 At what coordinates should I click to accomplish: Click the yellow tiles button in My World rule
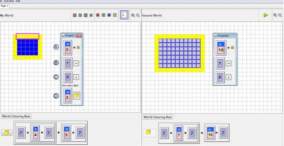pos(7,133)
